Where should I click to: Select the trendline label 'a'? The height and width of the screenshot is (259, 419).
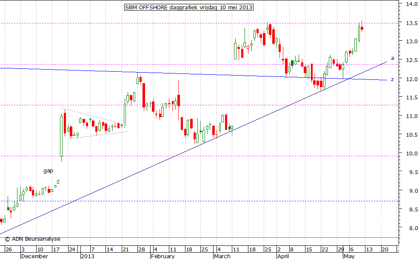click(x=393, y=58)
